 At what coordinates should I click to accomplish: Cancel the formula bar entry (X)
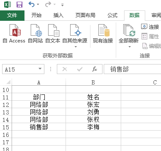[65, 69]
